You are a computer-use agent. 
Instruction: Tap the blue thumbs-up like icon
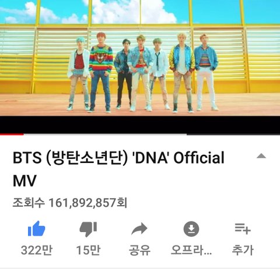(37, 229)
